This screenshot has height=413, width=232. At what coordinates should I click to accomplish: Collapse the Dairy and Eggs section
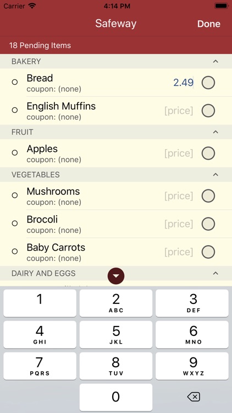[216, 273]
